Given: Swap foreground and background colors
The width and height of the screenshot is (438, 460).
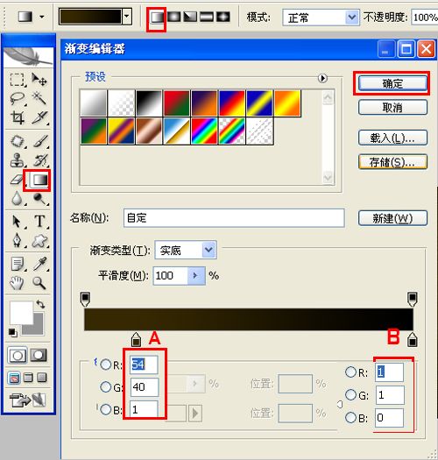Looking at the screenshot, I should (40, 304).
